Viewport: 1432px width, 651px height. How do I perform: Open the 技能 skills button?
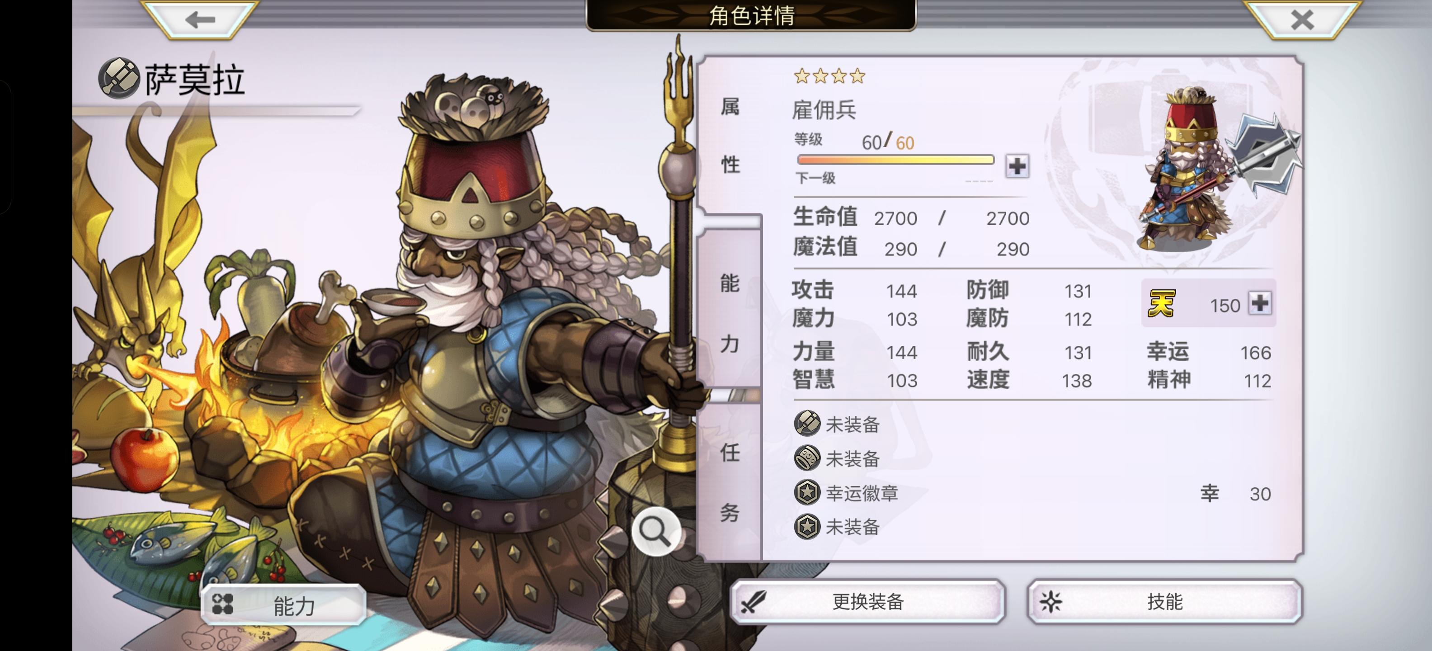point(1164,602)
